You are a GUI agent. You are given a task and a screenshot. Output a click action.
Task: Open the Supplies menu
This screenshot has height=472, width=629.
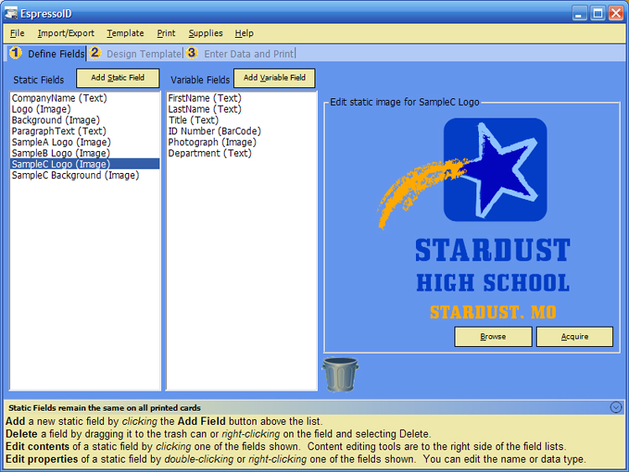205,34
